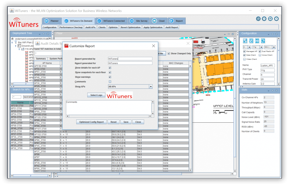Screen dimensions: 289x185
Task: Uncheck Show warnings checkbox
Action: tap(110, 77)
